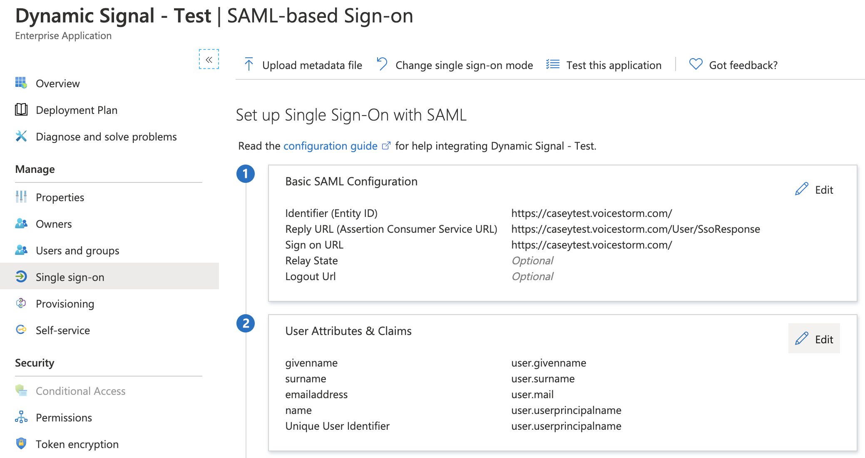Click the Permissions hierarchy icon
The height and width of the screenshot is (458, 865).
coord(21,417)
